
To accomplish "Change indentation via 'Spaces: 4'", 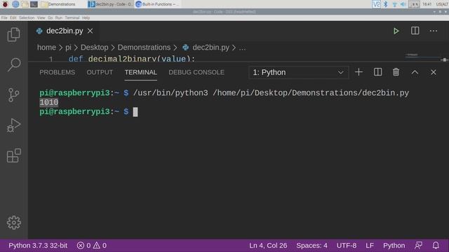I will (x=311, y=246).
